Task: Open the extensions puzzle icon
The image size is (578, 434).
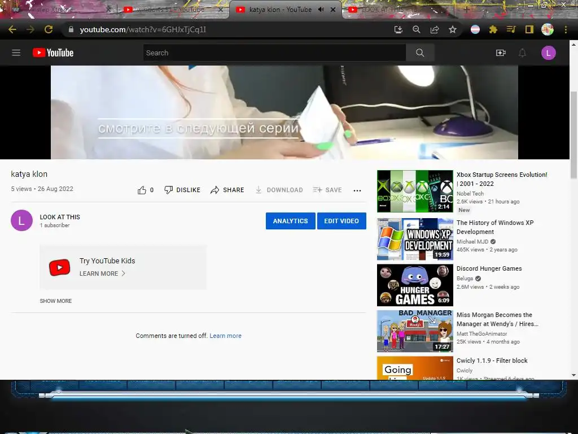Action: click(x=493, y=29)
